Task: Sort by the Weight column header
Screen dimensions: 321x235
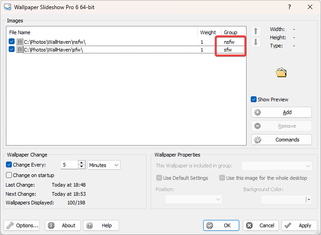Action: click(209, 32)
